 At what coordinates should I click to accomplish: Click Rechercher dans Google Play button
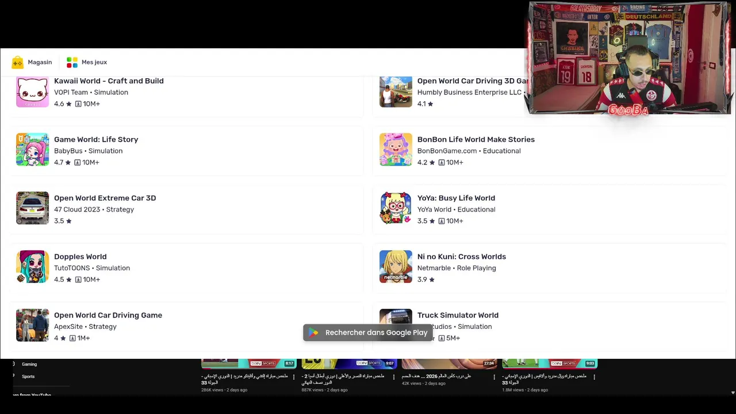(368, 332)
